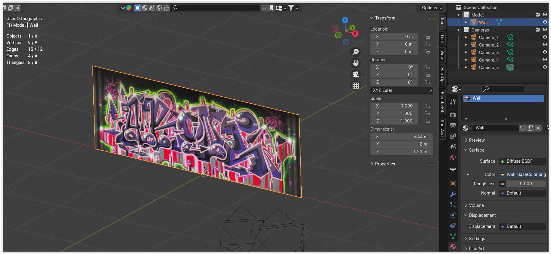Screen dimensions: 551x254
Task: Hide Camera_5 using its eye icon
Action: tap(545, 67)
